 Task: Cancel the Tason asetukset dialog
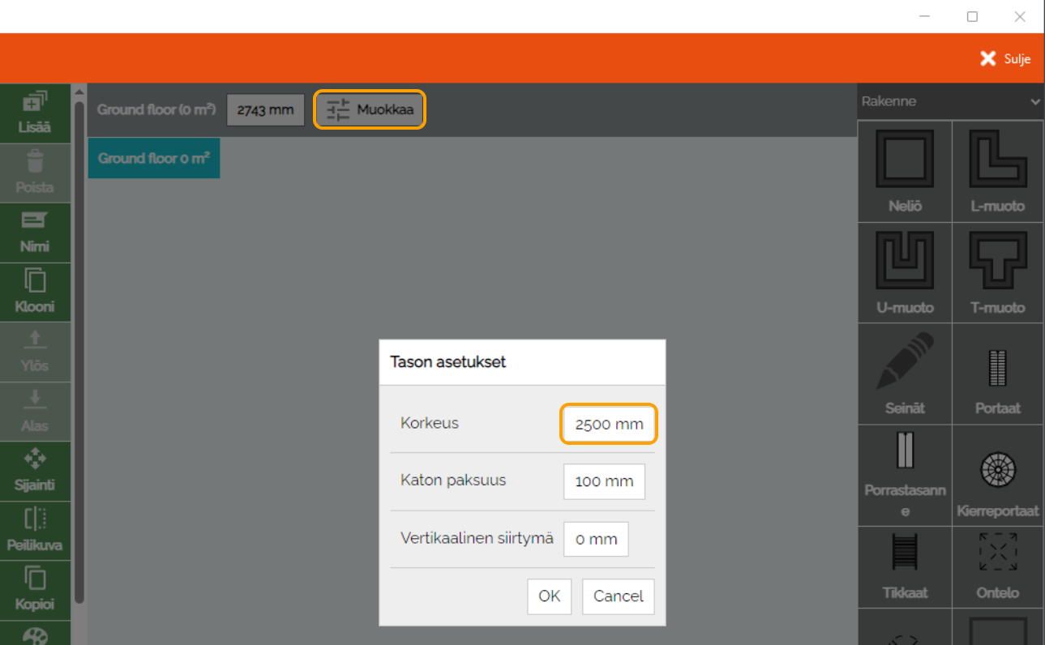point(619,596)
